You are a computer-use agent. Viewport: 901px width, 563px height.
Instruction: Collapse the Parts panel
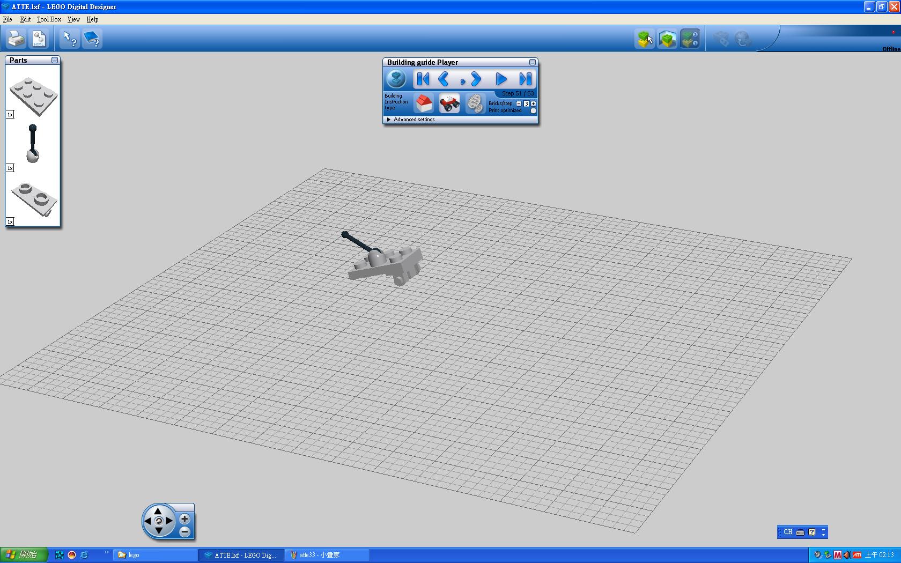click(x=55, y=60)
